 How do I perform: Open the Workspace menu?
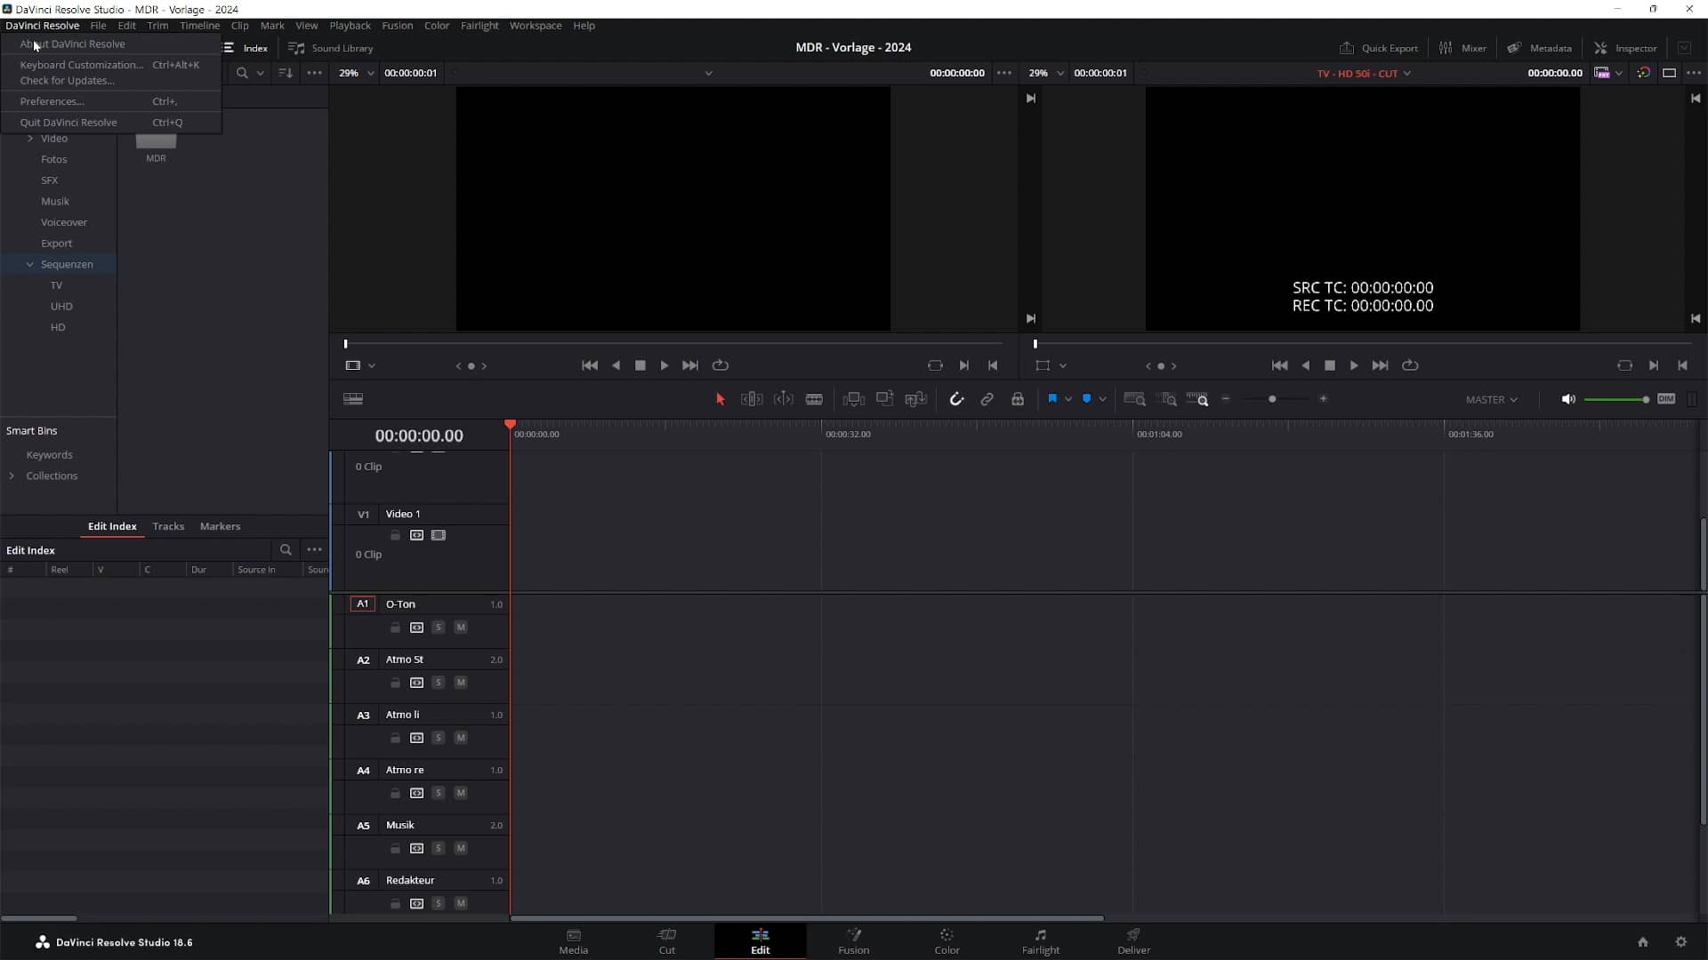(x=536, y=26)
